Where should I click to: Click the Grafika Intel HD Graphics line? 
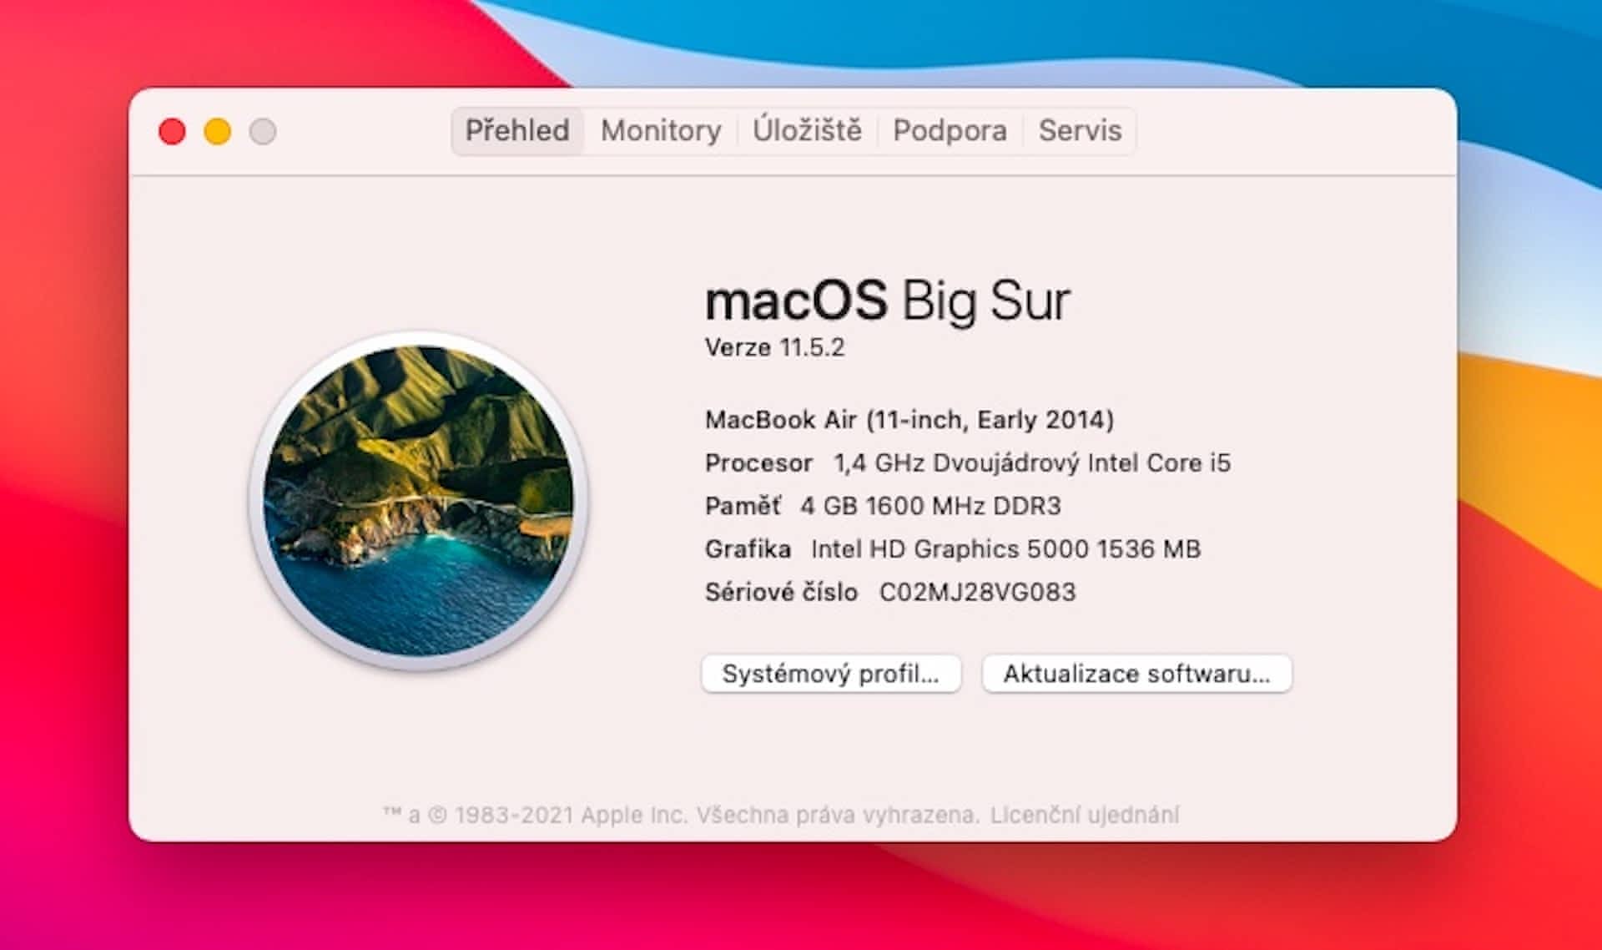point(952,548)
